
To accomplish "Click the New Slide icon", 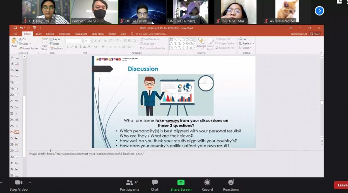I will click(45, 43).
